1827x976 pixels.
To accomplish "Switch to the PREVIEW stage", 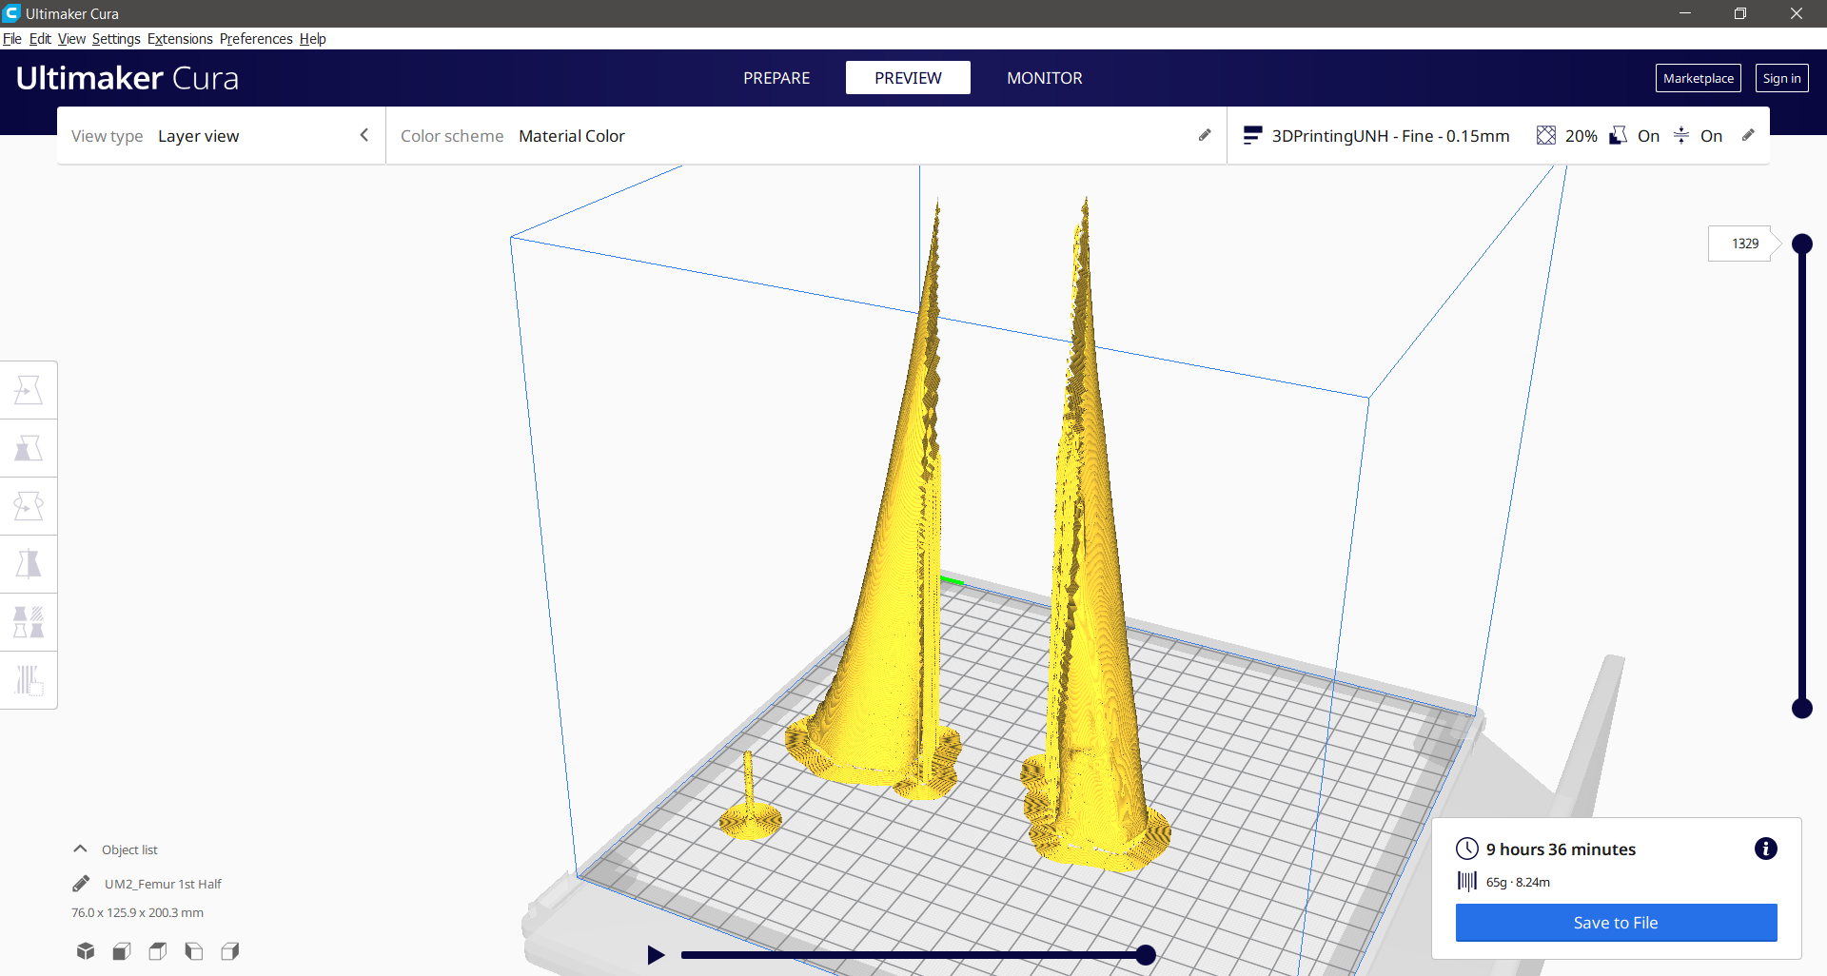I will click(908, 78).
